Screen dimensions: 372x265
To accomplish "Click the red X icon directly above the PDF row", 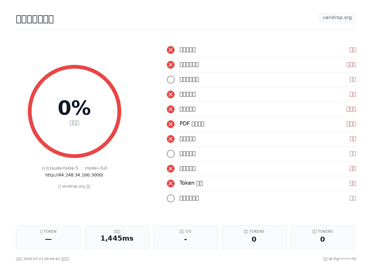I will tap(171, 109).
